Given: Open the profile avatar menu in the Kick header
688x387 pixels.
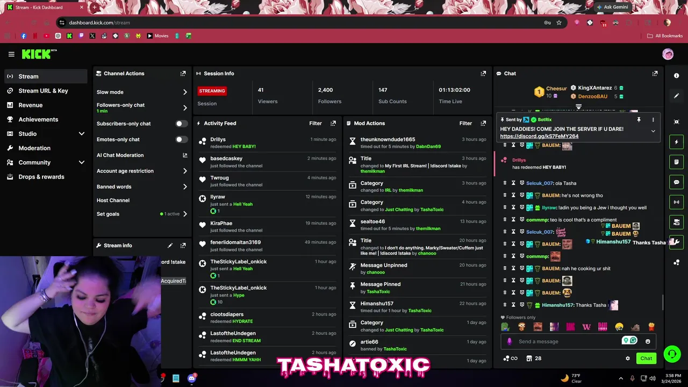Looking at the screenshot, I should (x=668, y=54).
